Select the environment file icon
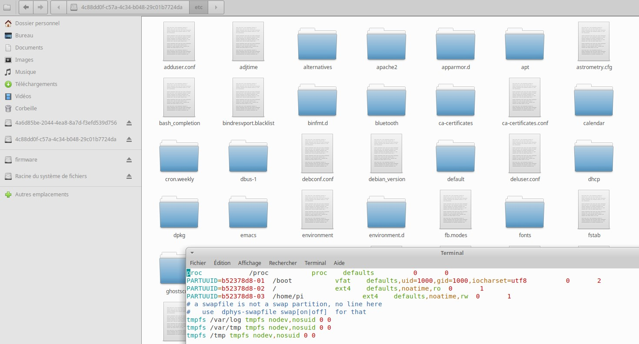639x344 pixels. [x=317, y=210]
